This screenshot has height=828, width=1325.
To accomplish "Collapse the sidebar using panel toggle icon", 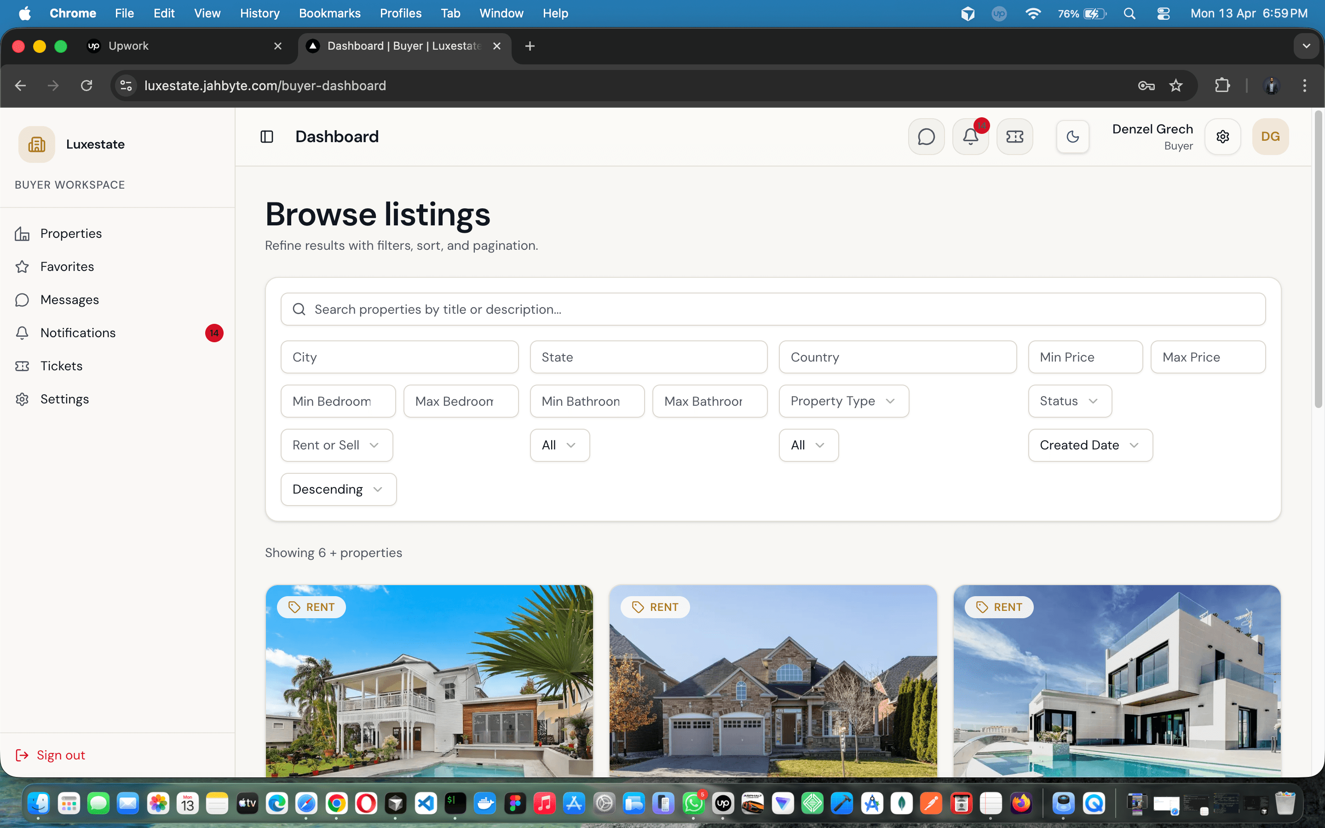I will pos(267,136).
